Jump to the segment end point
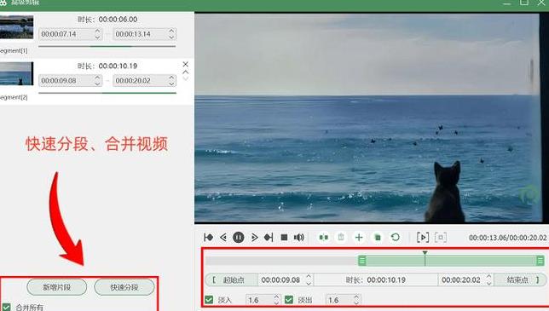 click(269, 238)
